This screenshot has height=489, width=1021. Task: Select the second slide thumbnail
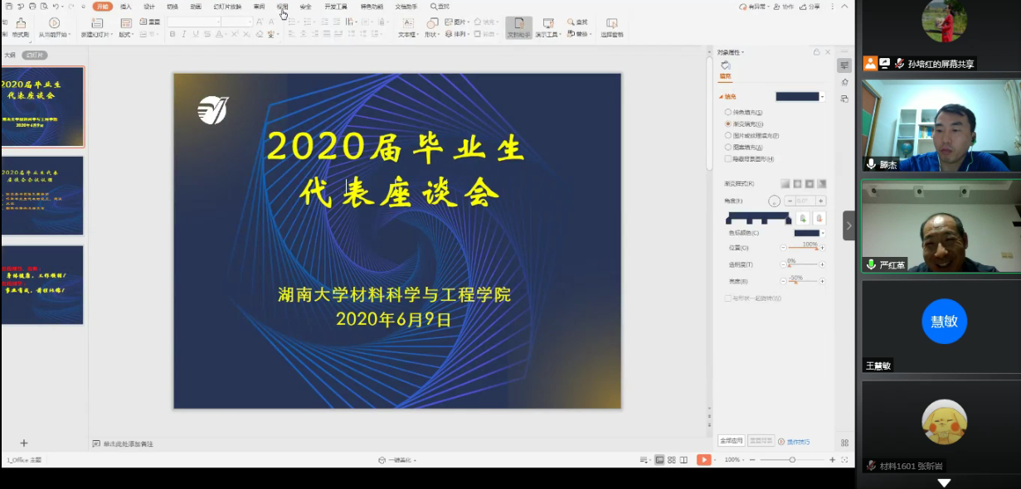43,196
